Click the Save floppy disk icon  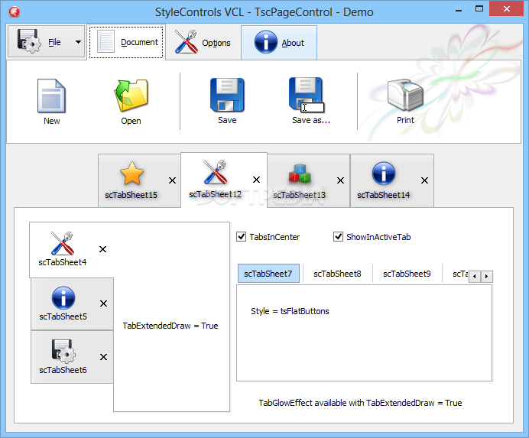227,95
